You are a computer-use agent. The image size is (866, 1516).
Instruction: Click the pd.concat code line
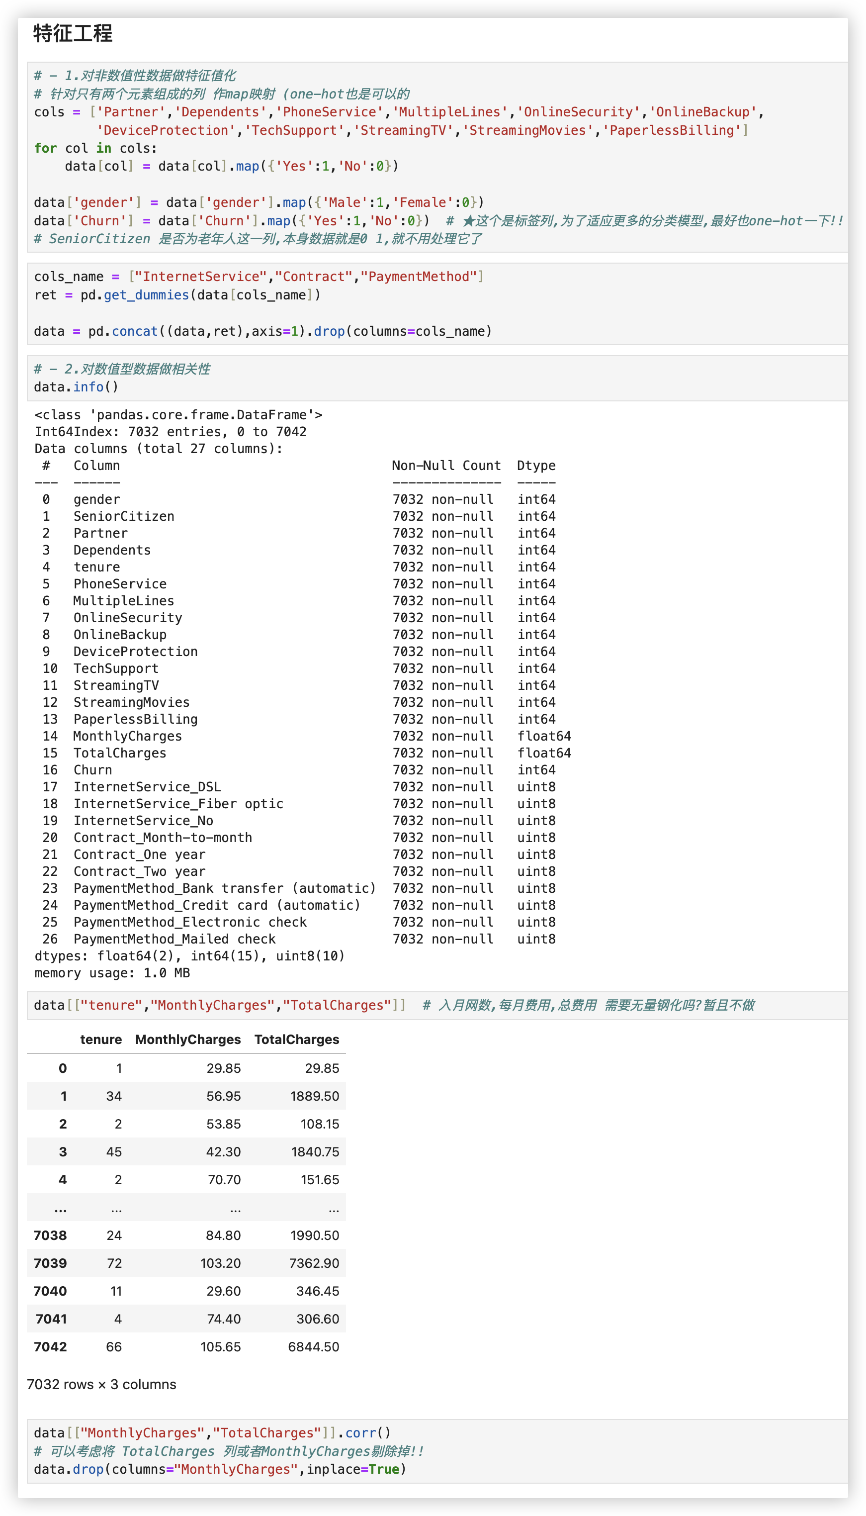(x=263, y=331)
